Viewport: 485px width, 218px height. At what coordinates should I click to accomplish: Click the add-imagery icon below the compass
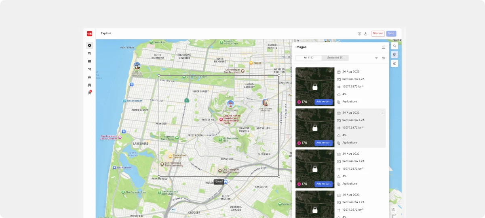pyautogui.click(x=89, y=53)
